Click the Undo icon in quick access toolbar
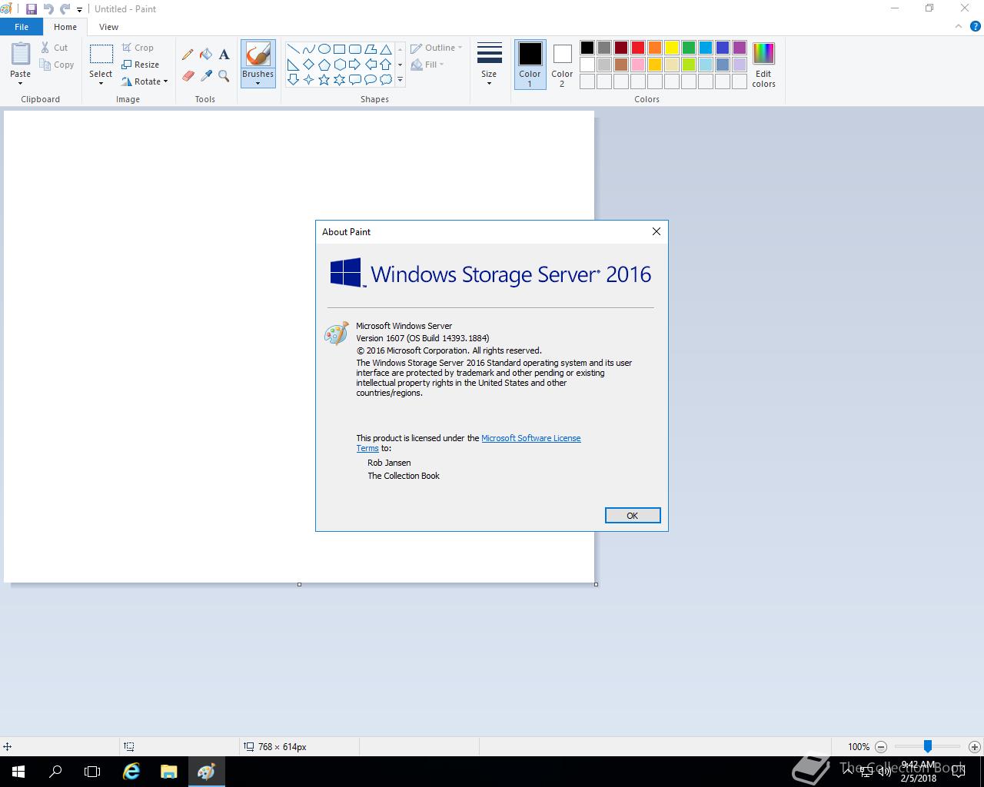Screen dimensions: 984x787 pyautogui.click(x=48, y=9)
